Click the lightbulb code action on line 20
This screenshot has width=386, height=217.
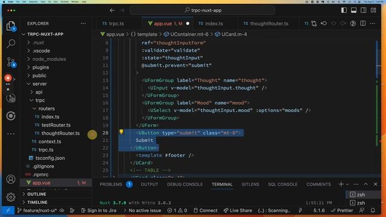coord(121,132)
